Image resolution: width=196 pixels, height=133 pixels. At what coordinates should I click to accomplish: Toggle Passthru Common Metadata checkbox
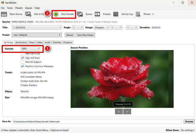click(x=22, y=66)
